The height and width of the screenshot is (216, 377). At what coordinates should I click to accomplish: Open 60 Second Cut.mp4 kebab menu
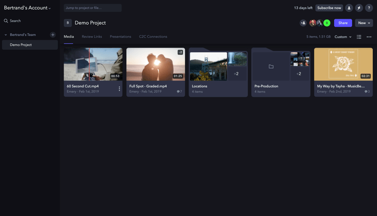pyautogui.click(x=119, y=89)
